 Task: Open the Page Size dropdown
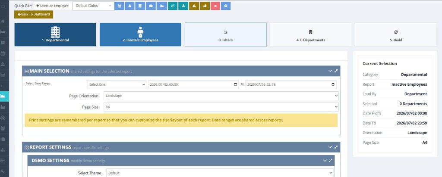pos(221,107)
